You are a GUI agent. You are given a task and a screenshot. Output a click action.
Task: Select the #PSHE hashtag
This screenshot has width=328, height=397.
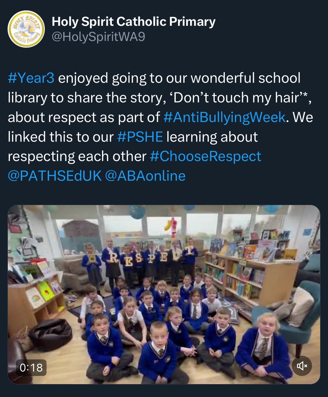[140, 137]
